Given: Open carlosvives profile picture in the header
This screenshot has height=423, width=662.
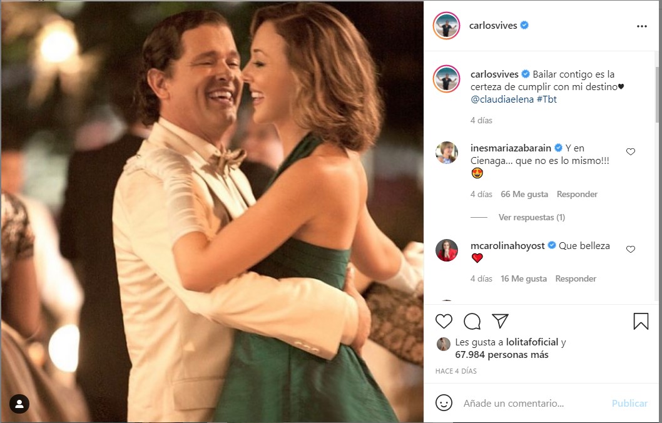Looking at the screenshot, I should [446, 26].
